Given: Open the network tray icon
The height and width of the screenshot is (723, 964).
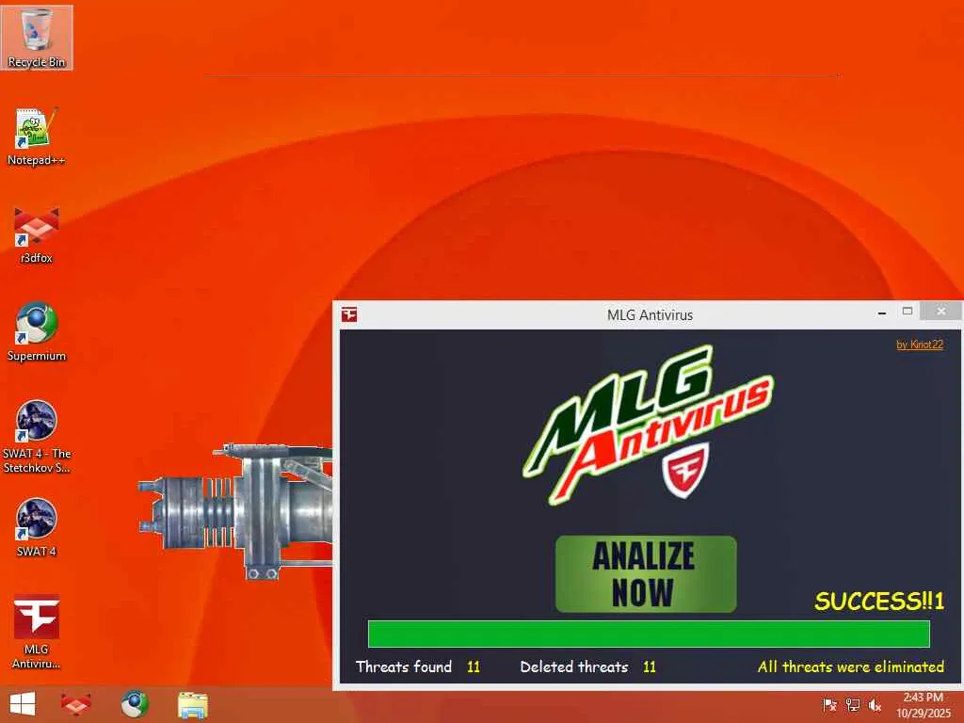Looking at the screenshot, I should pyautogui.click(x=853, y=704).
